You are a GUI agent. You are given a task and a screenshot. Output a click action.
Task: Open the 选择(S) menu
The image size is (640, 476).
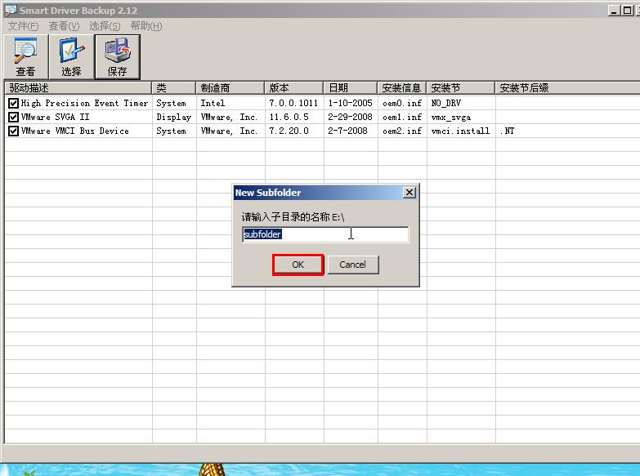coord(105,26)
